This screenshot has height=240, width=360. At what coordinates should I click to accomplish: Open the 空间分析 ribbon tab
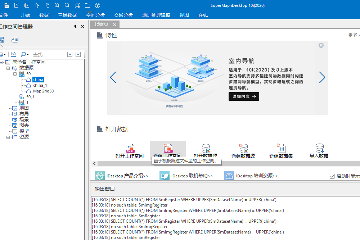(x=95, y=15)
